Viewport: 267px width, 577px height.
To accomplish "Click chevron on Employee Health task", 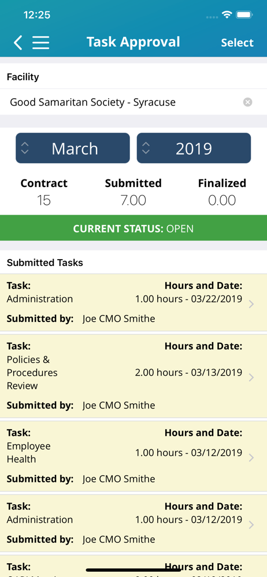I will point(251,458).
